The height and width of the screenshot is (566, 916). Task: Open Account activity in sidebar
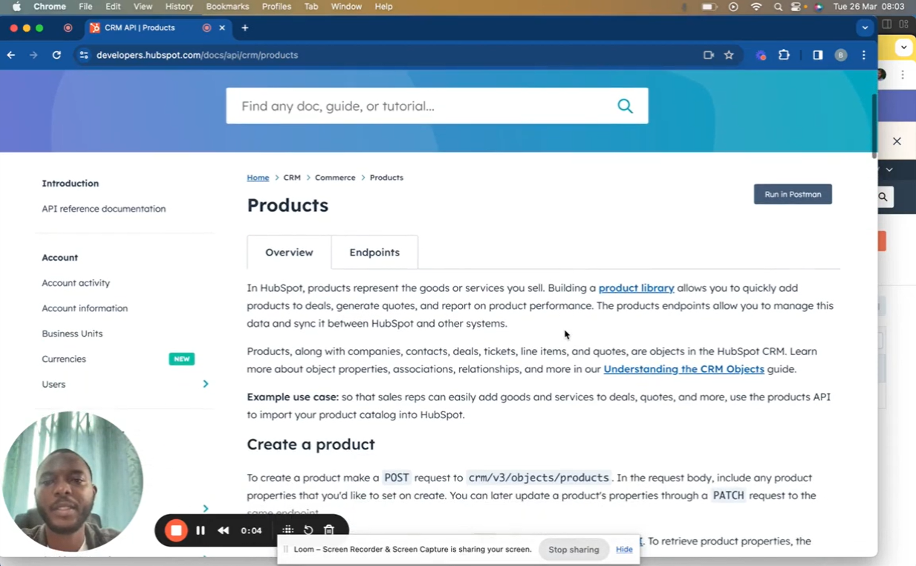pyautogui.click(x=76, y=283)
